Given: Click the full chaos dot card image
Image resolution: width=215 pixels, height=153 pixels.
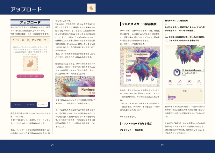Looking at the screenshot, I should coord(140,67).
